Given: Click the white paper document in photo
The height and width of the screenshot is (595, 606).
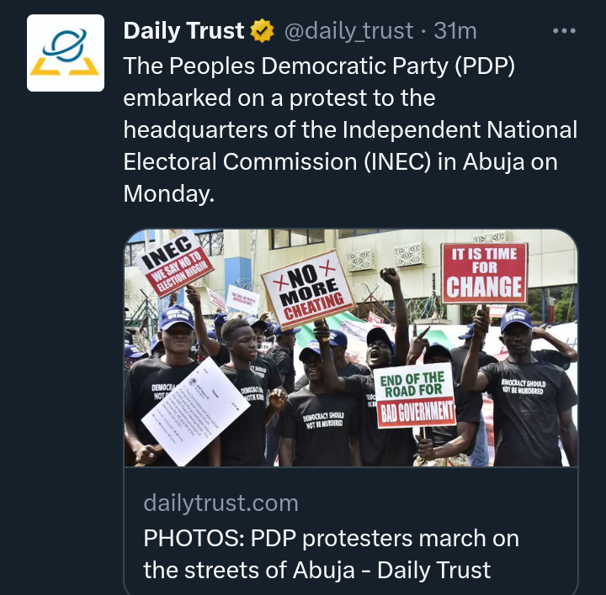Looking at the screenshot, I should click(195, 412).
